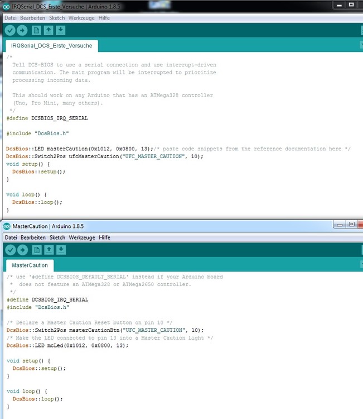Save the MasterCaution sketch
Screen dimensions: 363x419
tap(61, 250)
